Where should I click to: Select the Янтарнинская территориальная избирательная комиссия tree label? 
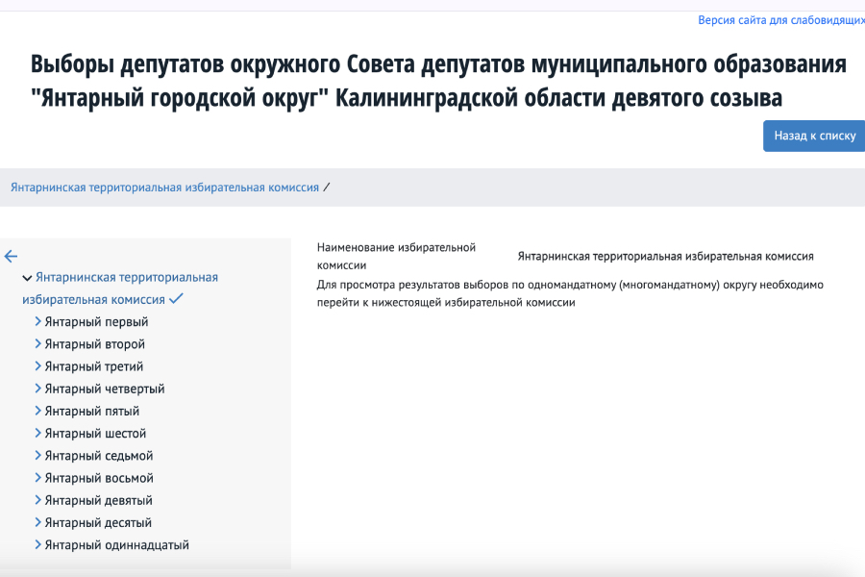click(126, 278)
